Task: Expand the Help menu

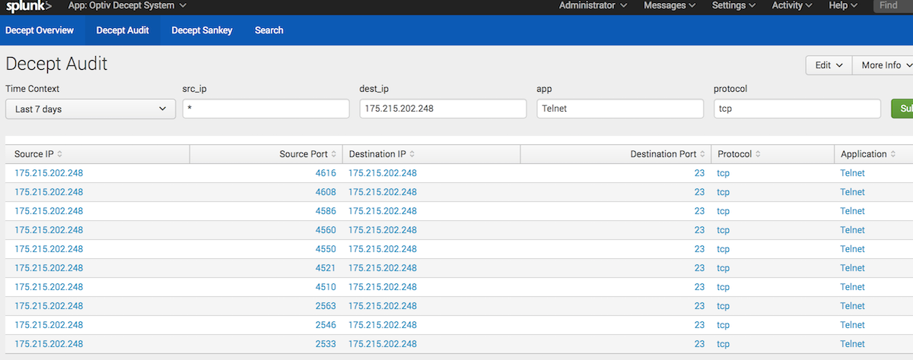Action: point(843,5)
